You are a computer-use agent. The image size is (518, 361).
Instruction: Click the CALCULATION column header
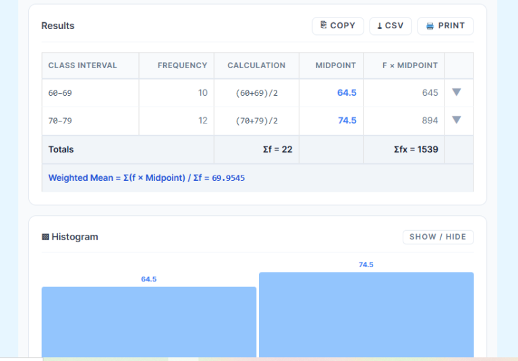256,65
